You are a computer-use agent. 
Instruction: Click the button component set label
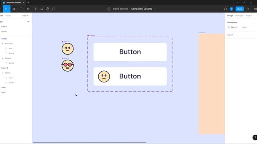92,36
